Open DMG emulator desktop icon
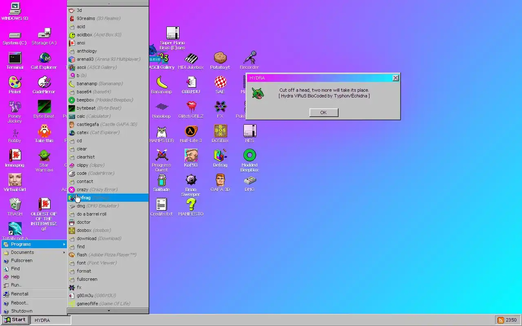Screen dimensions: 522x326 [x=250, y=183]
